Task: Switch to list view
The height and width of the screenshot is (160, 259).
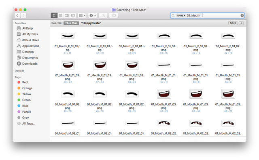Action: coord(60,15)
